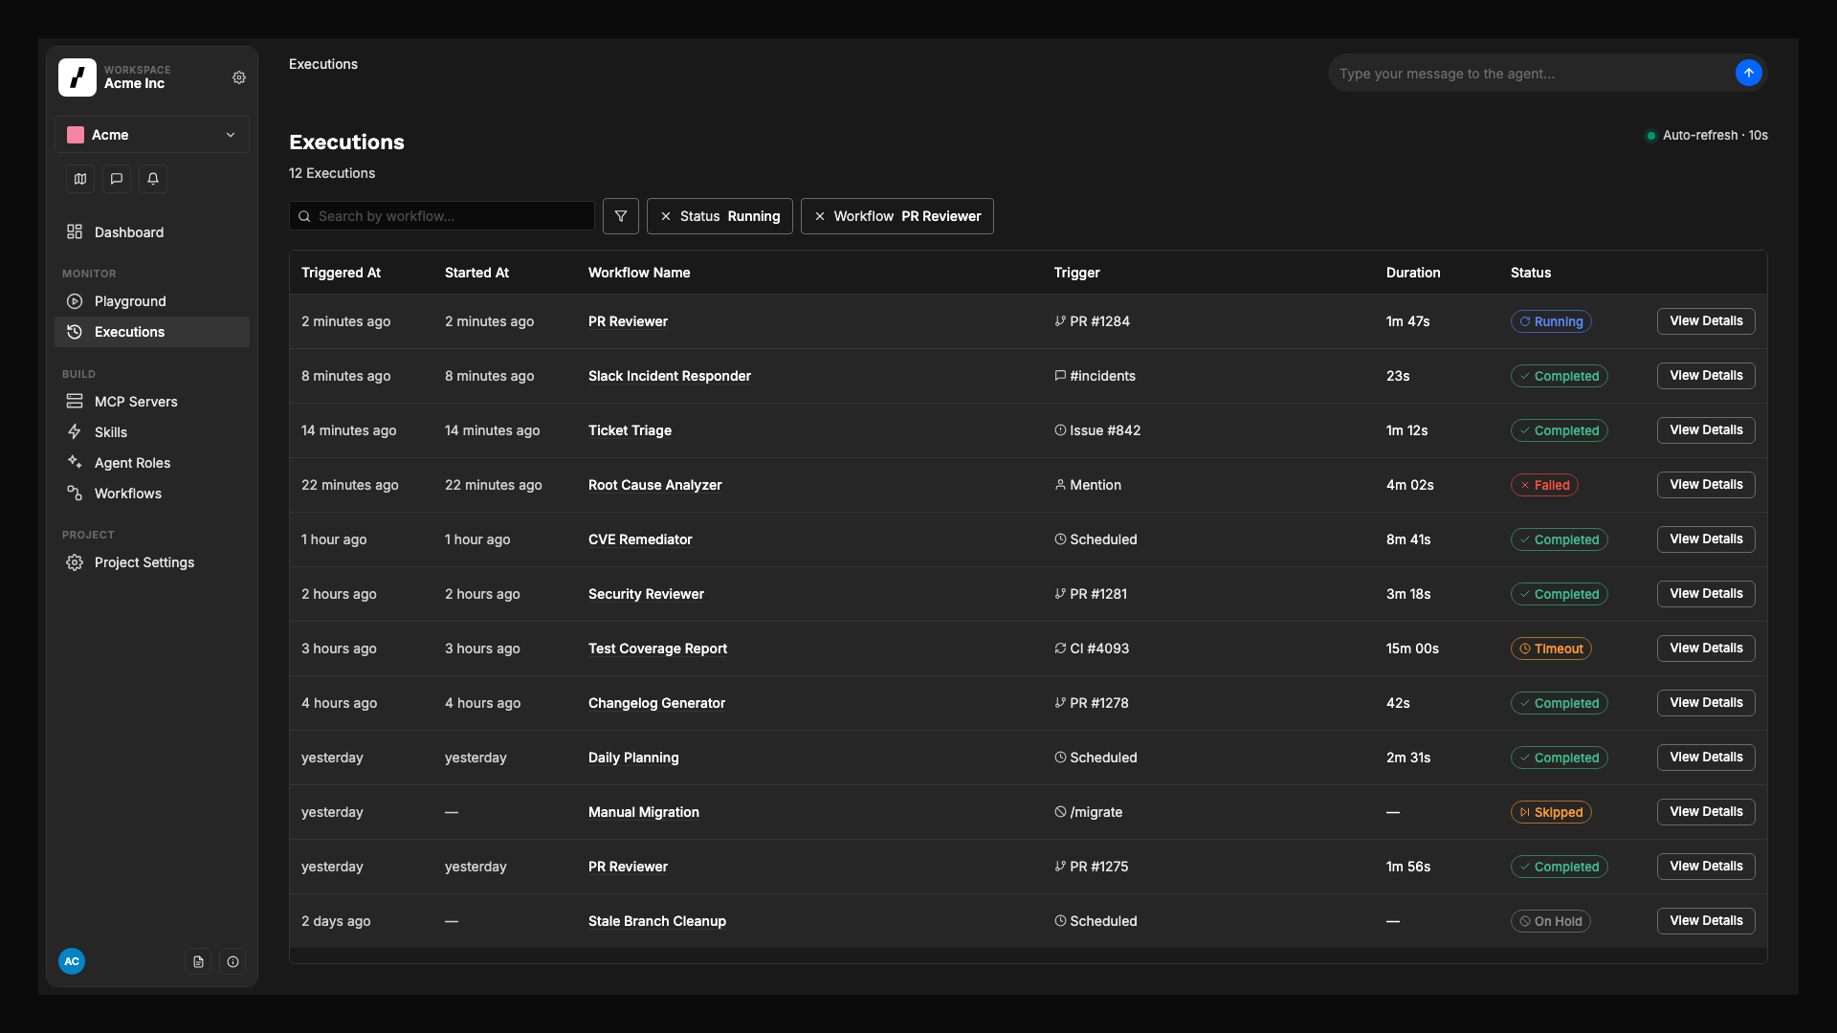
Task: Click the AC user avatar
Action: click(72, 961)
